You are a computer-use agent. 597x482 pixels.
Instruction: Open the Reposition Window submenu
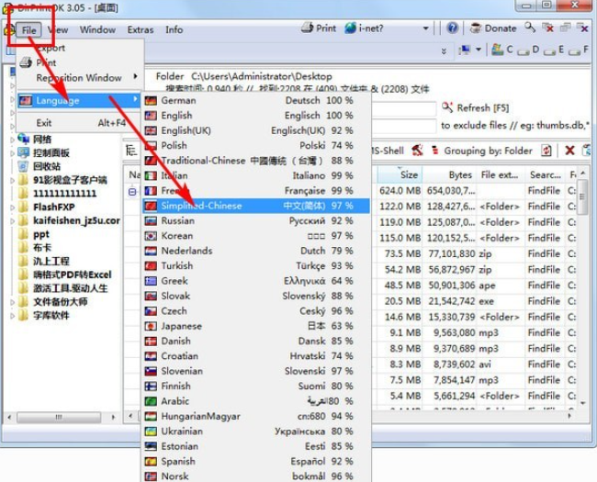78,78
